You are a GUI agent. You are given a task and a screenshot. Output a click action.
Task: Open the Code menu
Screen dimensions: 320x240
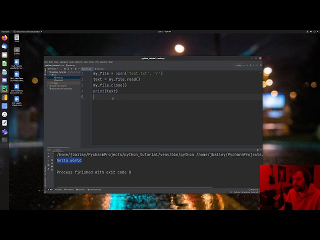pyautogui.click(x=71, y=62)
